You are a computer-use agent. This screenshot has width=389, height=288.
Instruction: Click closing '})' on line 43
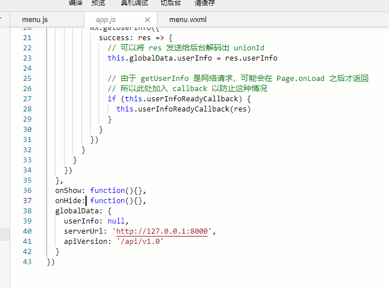50,262
